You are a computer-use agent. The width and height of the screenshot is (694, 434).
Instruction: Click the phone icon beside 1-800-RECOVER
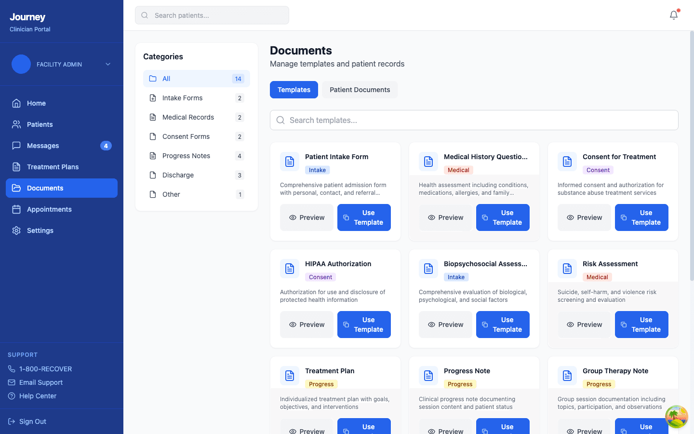click(11, 369)
